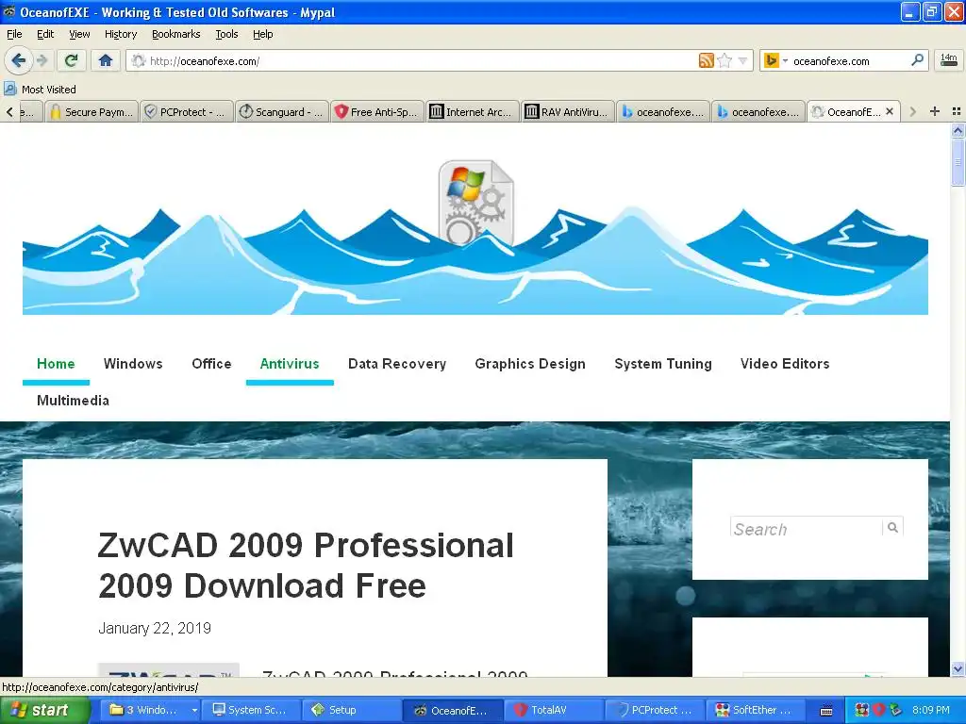This screenshot has width=966, height=724.
Task: Click the site Search input field
Action: click(x=807, y=529)
